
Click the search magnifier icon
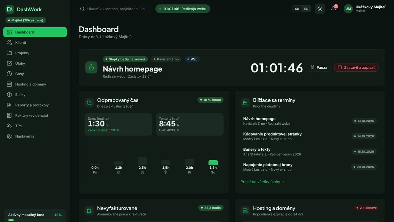[82, 9]
